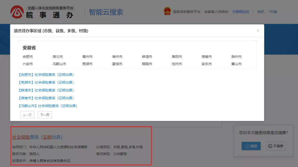Click the 下一页 pagination button
The image size is (298, 167).
tap(44, 115)
